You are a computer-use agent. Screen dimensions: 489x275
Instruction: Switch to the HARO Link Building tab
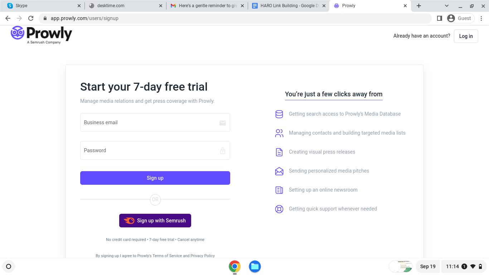pos(289,6)
